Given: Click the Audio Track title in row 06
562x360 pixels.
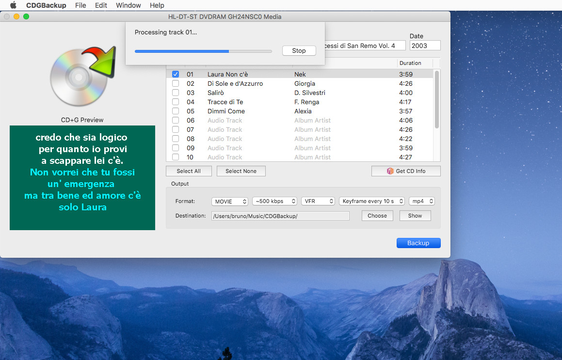Looking at the screenshot, I should tap(225, 120).
